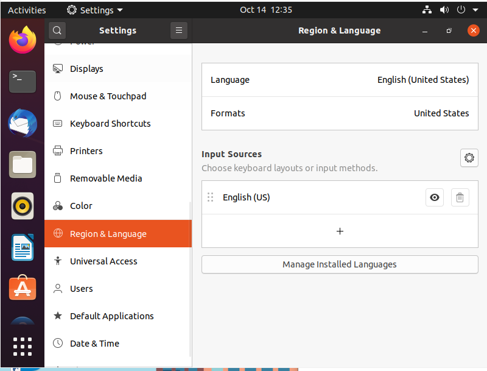
Task: Expand the Settings app menu in top bar
Action: coord(95,10)
